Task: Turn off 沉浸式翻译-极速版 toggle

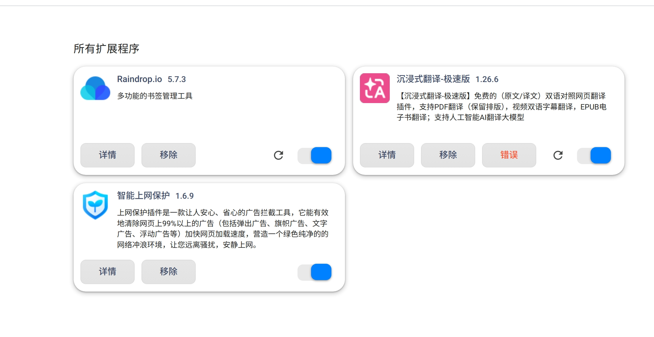Action: 594,155
